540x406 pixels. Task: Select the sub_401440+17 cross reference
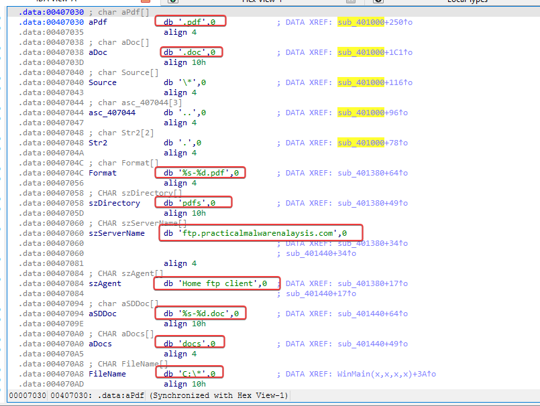coord(321,293)
